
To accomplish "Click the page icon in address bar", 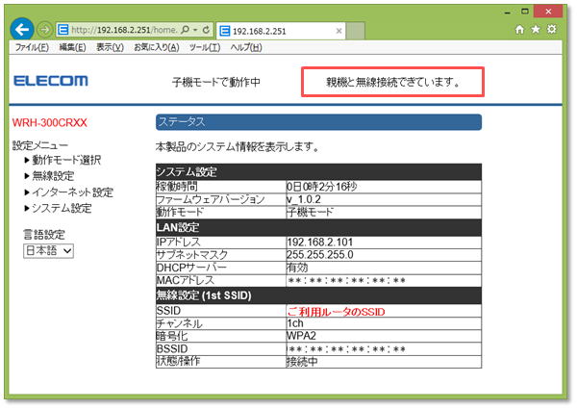I will (x=63, y=30).
